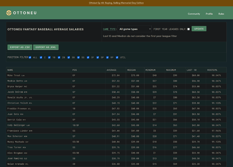Open Manny Machado player link
Image resolution: width=233 pixels, height=167 pixels.
pyautogui.click(x=16, y=142)
